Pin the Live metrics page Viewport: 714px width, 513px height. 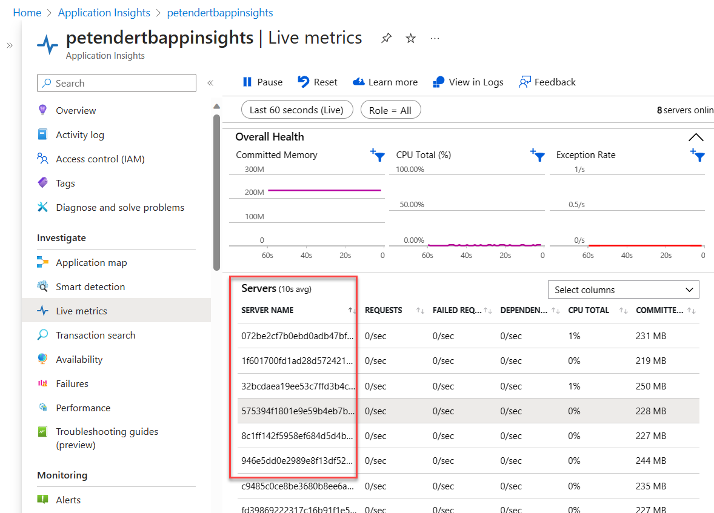386,38
